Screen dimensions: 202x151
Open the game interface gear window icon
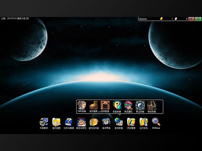point(106,122)
